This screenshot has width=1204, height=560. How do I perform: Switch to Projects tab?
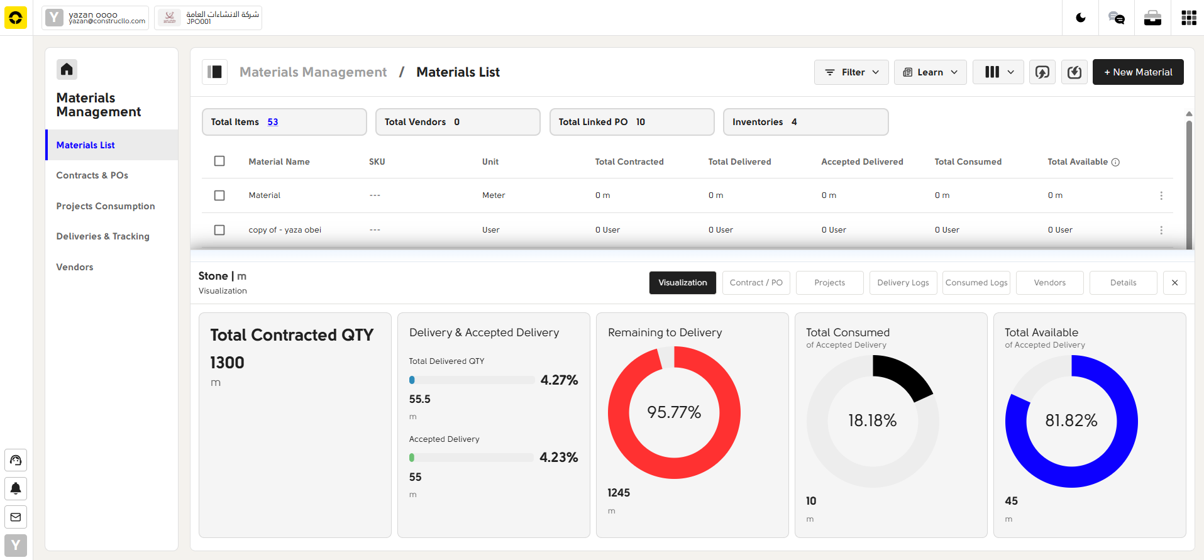pyautogui.click(x=830, y=283)
